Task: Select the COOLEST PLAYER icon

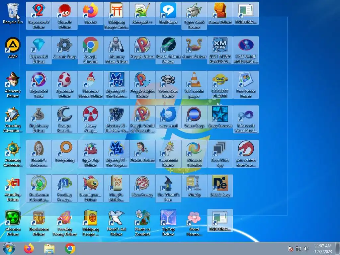Action: click(x=220, y=85)
